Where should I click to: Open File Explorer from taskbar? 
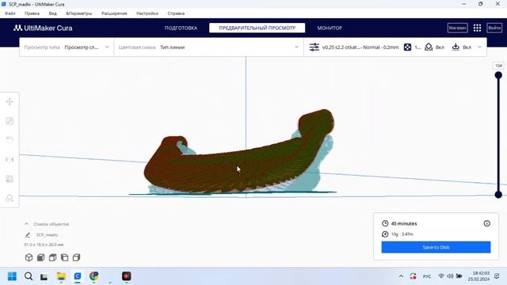(61, 276)
